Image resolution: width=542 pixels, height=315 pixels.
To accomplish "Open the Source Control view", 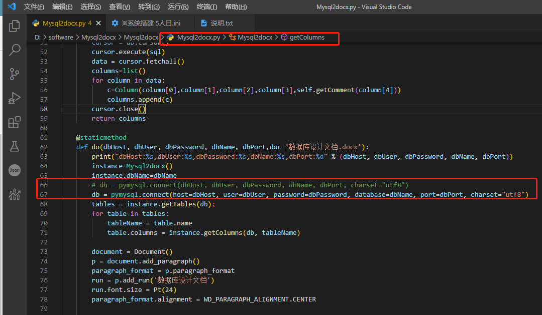I will pos(14,74).
